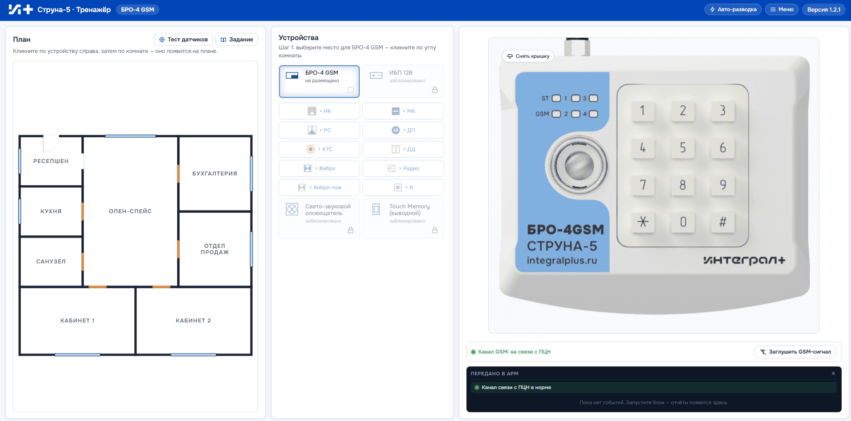Click the Радио sensor icon
Screen dimensions: 851x421
392,168
